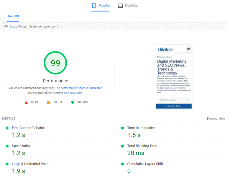This screenshot has width=230, height=176.
Task: Click the 1.9 s Largest Contentful Paint value
Action: point(19,171)
